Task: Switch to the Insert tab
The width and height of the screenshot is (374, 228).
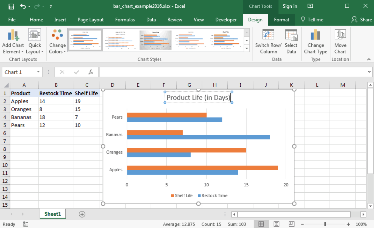Action: (x=60, y=20)
